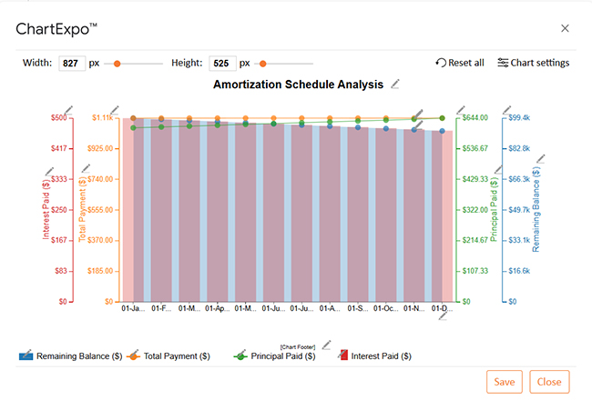Edit the Total Payment axis label pencil

[x=87, y=168]
